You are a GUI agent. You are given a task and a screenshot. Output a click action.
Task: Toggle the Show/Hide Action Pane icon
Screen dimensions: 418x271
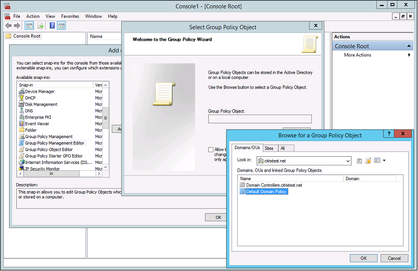click(x=62, y=26)
